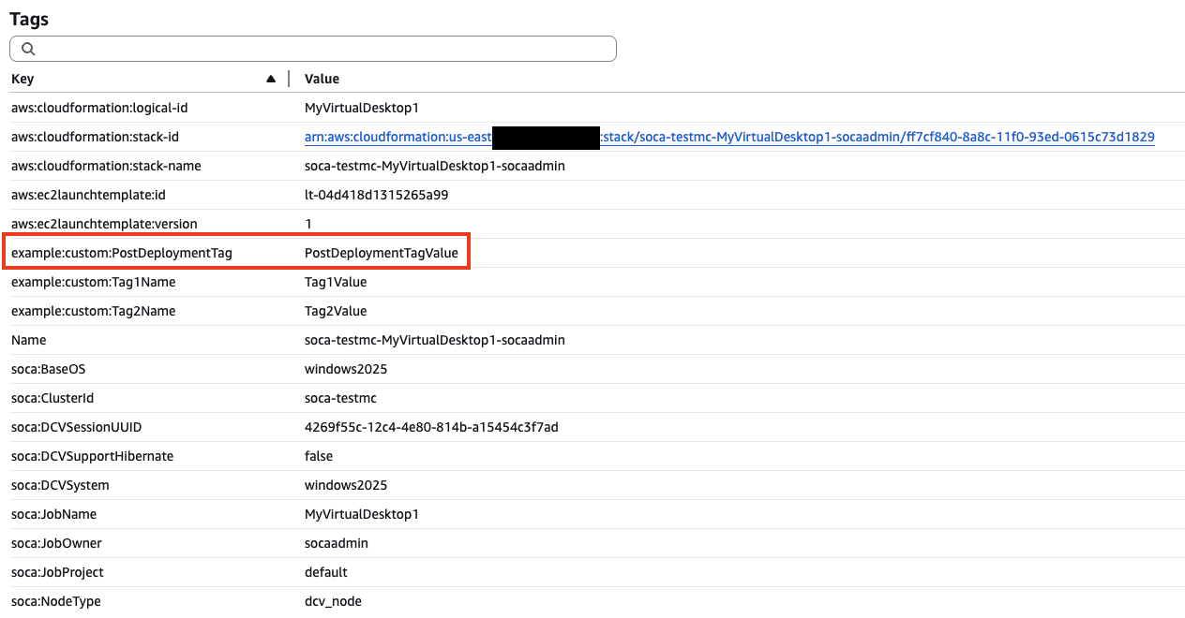Click the dcv_node value for soca:NodeType
This screenshot has width=1185, height=618.
tap(333, 601)
